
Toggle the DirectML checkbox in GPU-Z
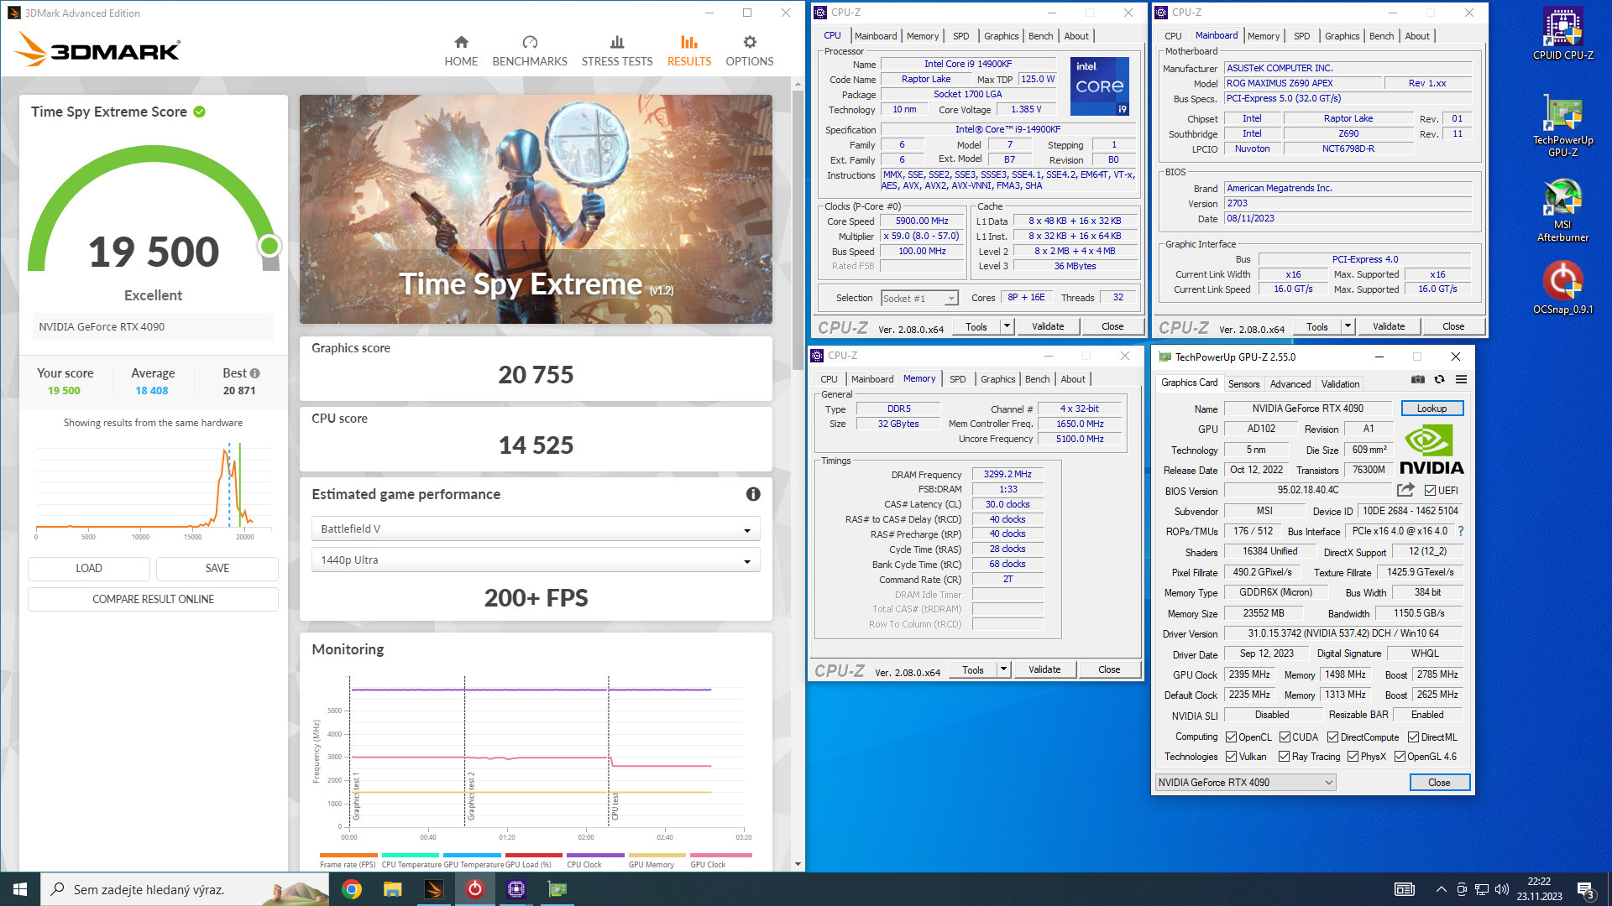(1413, 737)
